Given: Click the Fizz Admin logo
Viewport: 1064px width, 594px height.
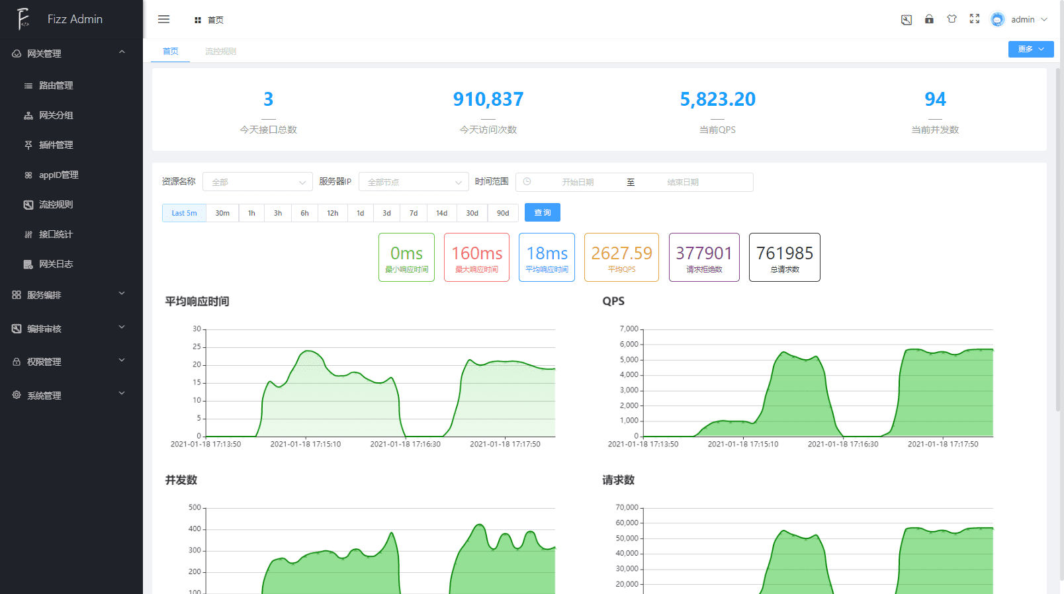Looking at the screenshot, I should [24, 19].
